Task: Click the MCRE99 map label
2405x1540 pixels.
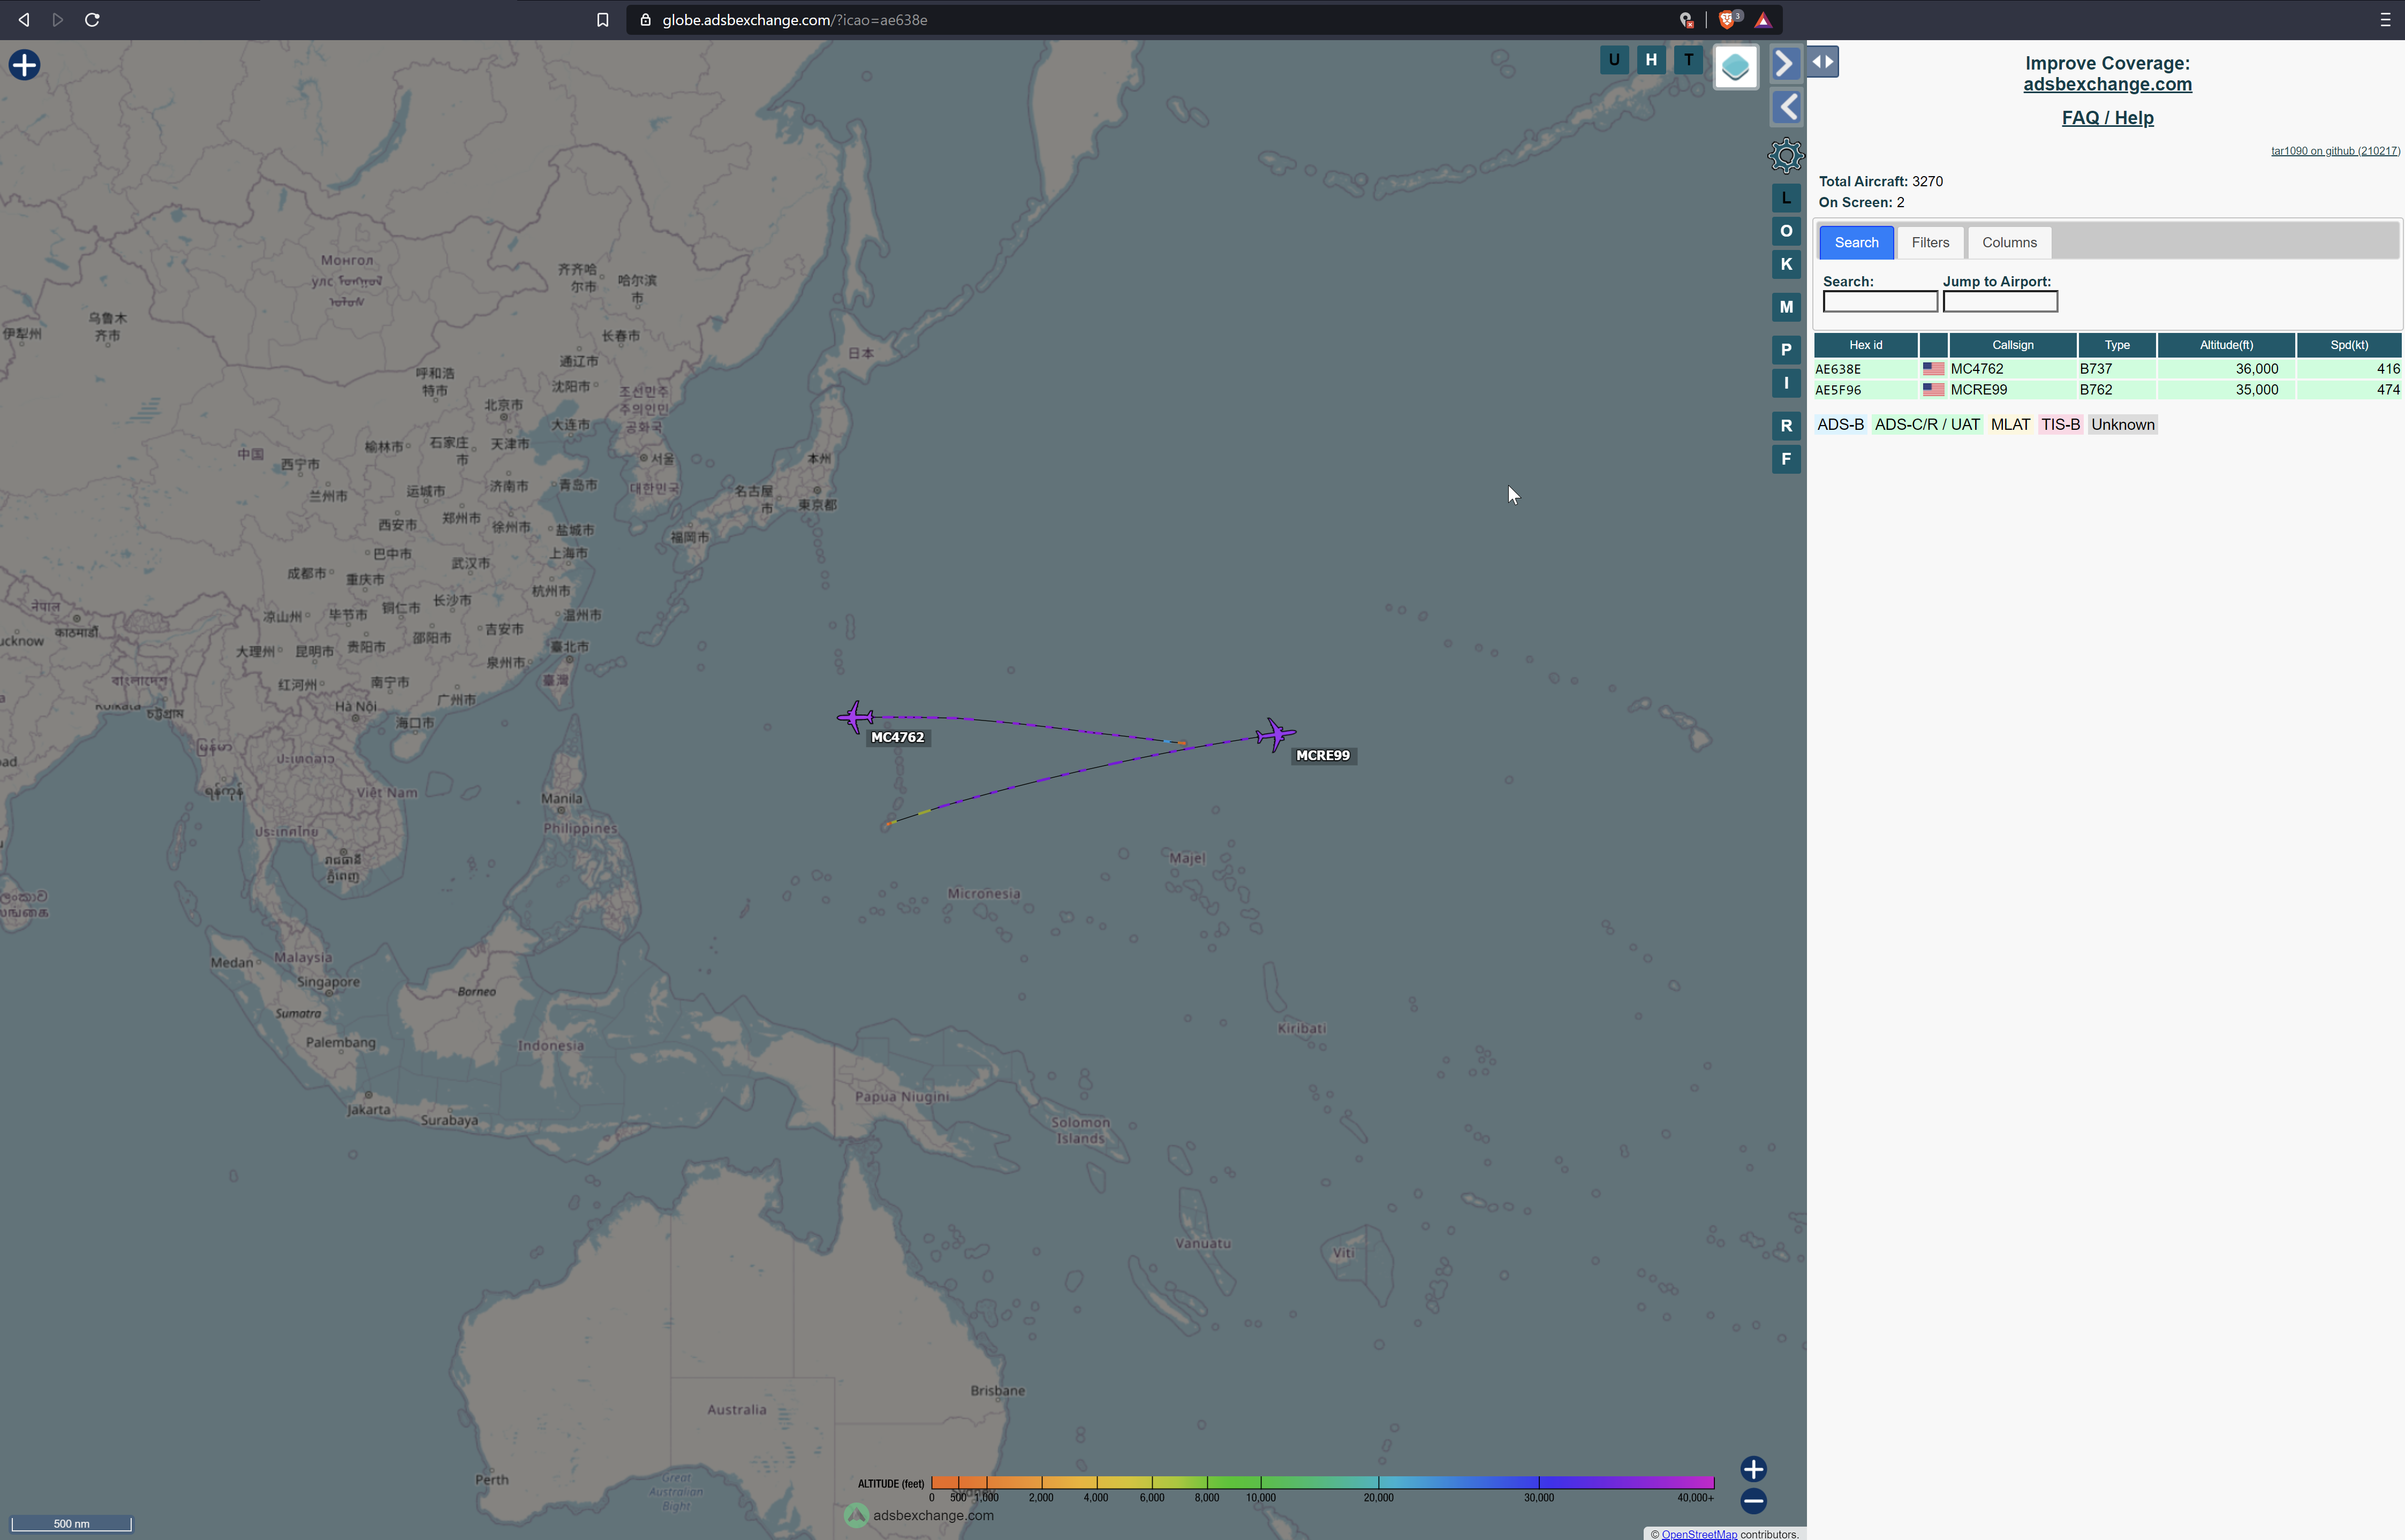Action: click(1322, 755)
